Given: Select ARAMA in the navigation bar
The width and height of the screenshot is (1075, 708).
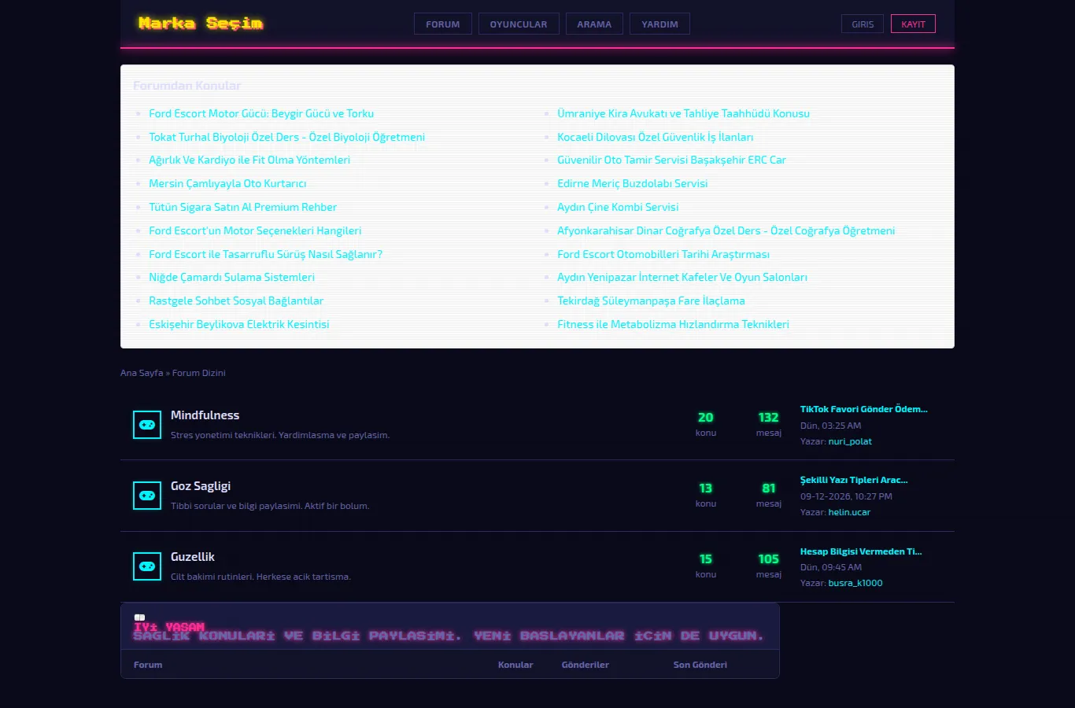Looking at the screenshot, I should pos(594,24).
